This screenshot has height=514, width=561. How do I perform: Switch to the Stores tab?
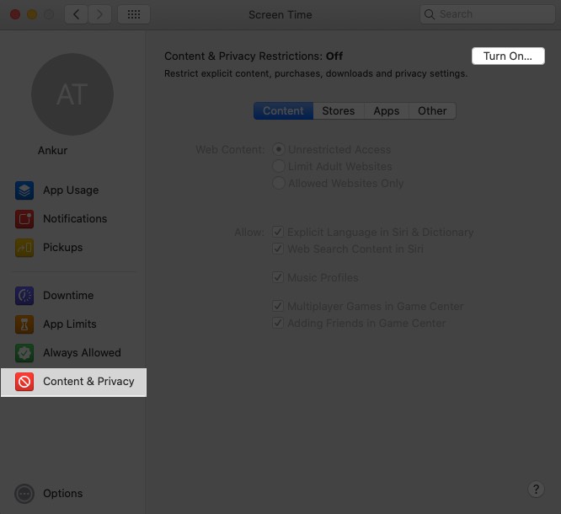[339, 111]
